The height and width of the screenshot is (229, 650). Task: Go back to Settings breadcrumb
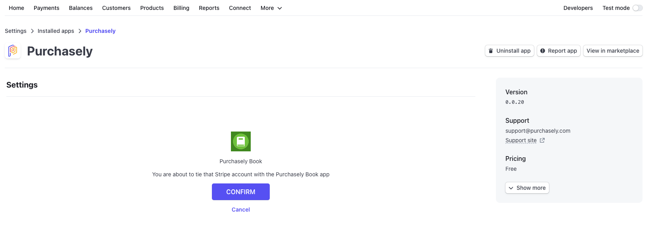pyautogui.click(x=15, y=31)
